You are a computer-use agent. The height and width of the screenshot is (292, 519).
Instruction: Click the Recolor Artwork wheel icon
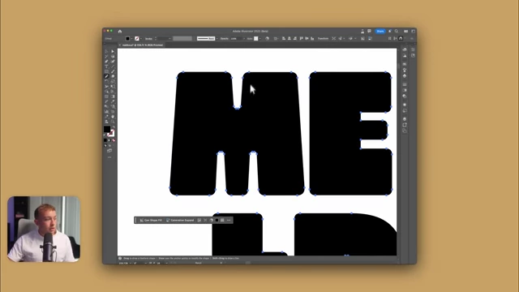(x=267, y=38)
